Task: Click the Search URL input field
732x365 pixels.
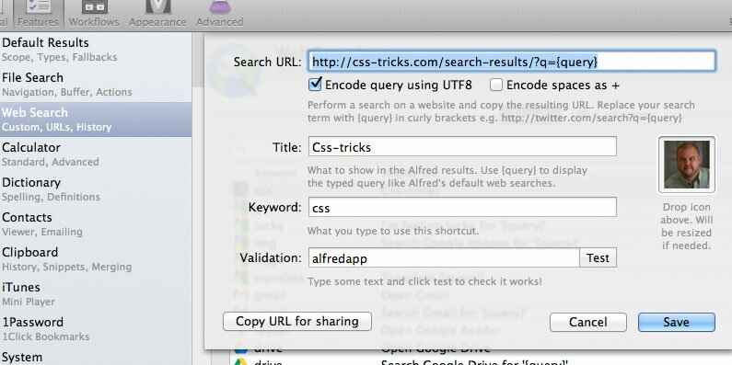Action: pos(512,62)
